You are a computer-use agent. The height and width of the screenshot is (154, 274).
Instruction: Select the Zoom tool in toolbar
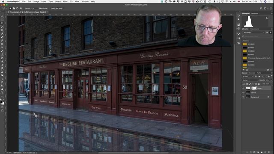click(x=2, y=93)
